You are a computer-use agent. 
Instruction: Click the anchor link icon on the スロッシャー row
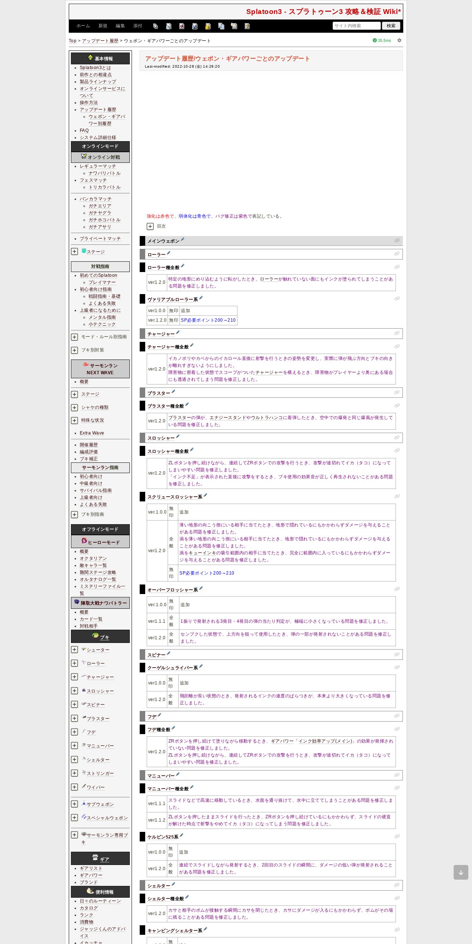[x=397, y=438]
